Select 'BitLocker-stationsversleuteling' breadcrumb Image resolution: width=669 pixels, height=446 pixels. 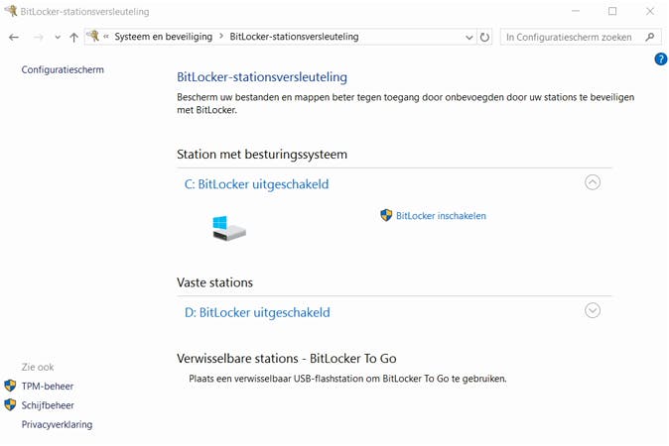tap(294, 37)
